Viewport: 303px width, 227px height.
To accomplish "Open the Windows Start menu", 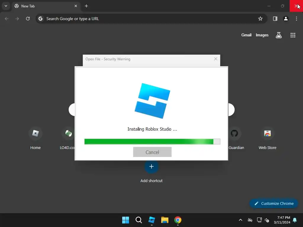I will click(x=125, y=220).
